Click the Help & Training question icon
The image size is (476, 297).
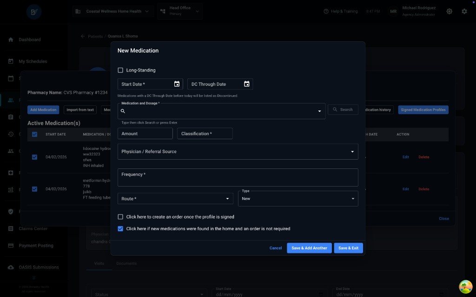(x=326, y=11)
